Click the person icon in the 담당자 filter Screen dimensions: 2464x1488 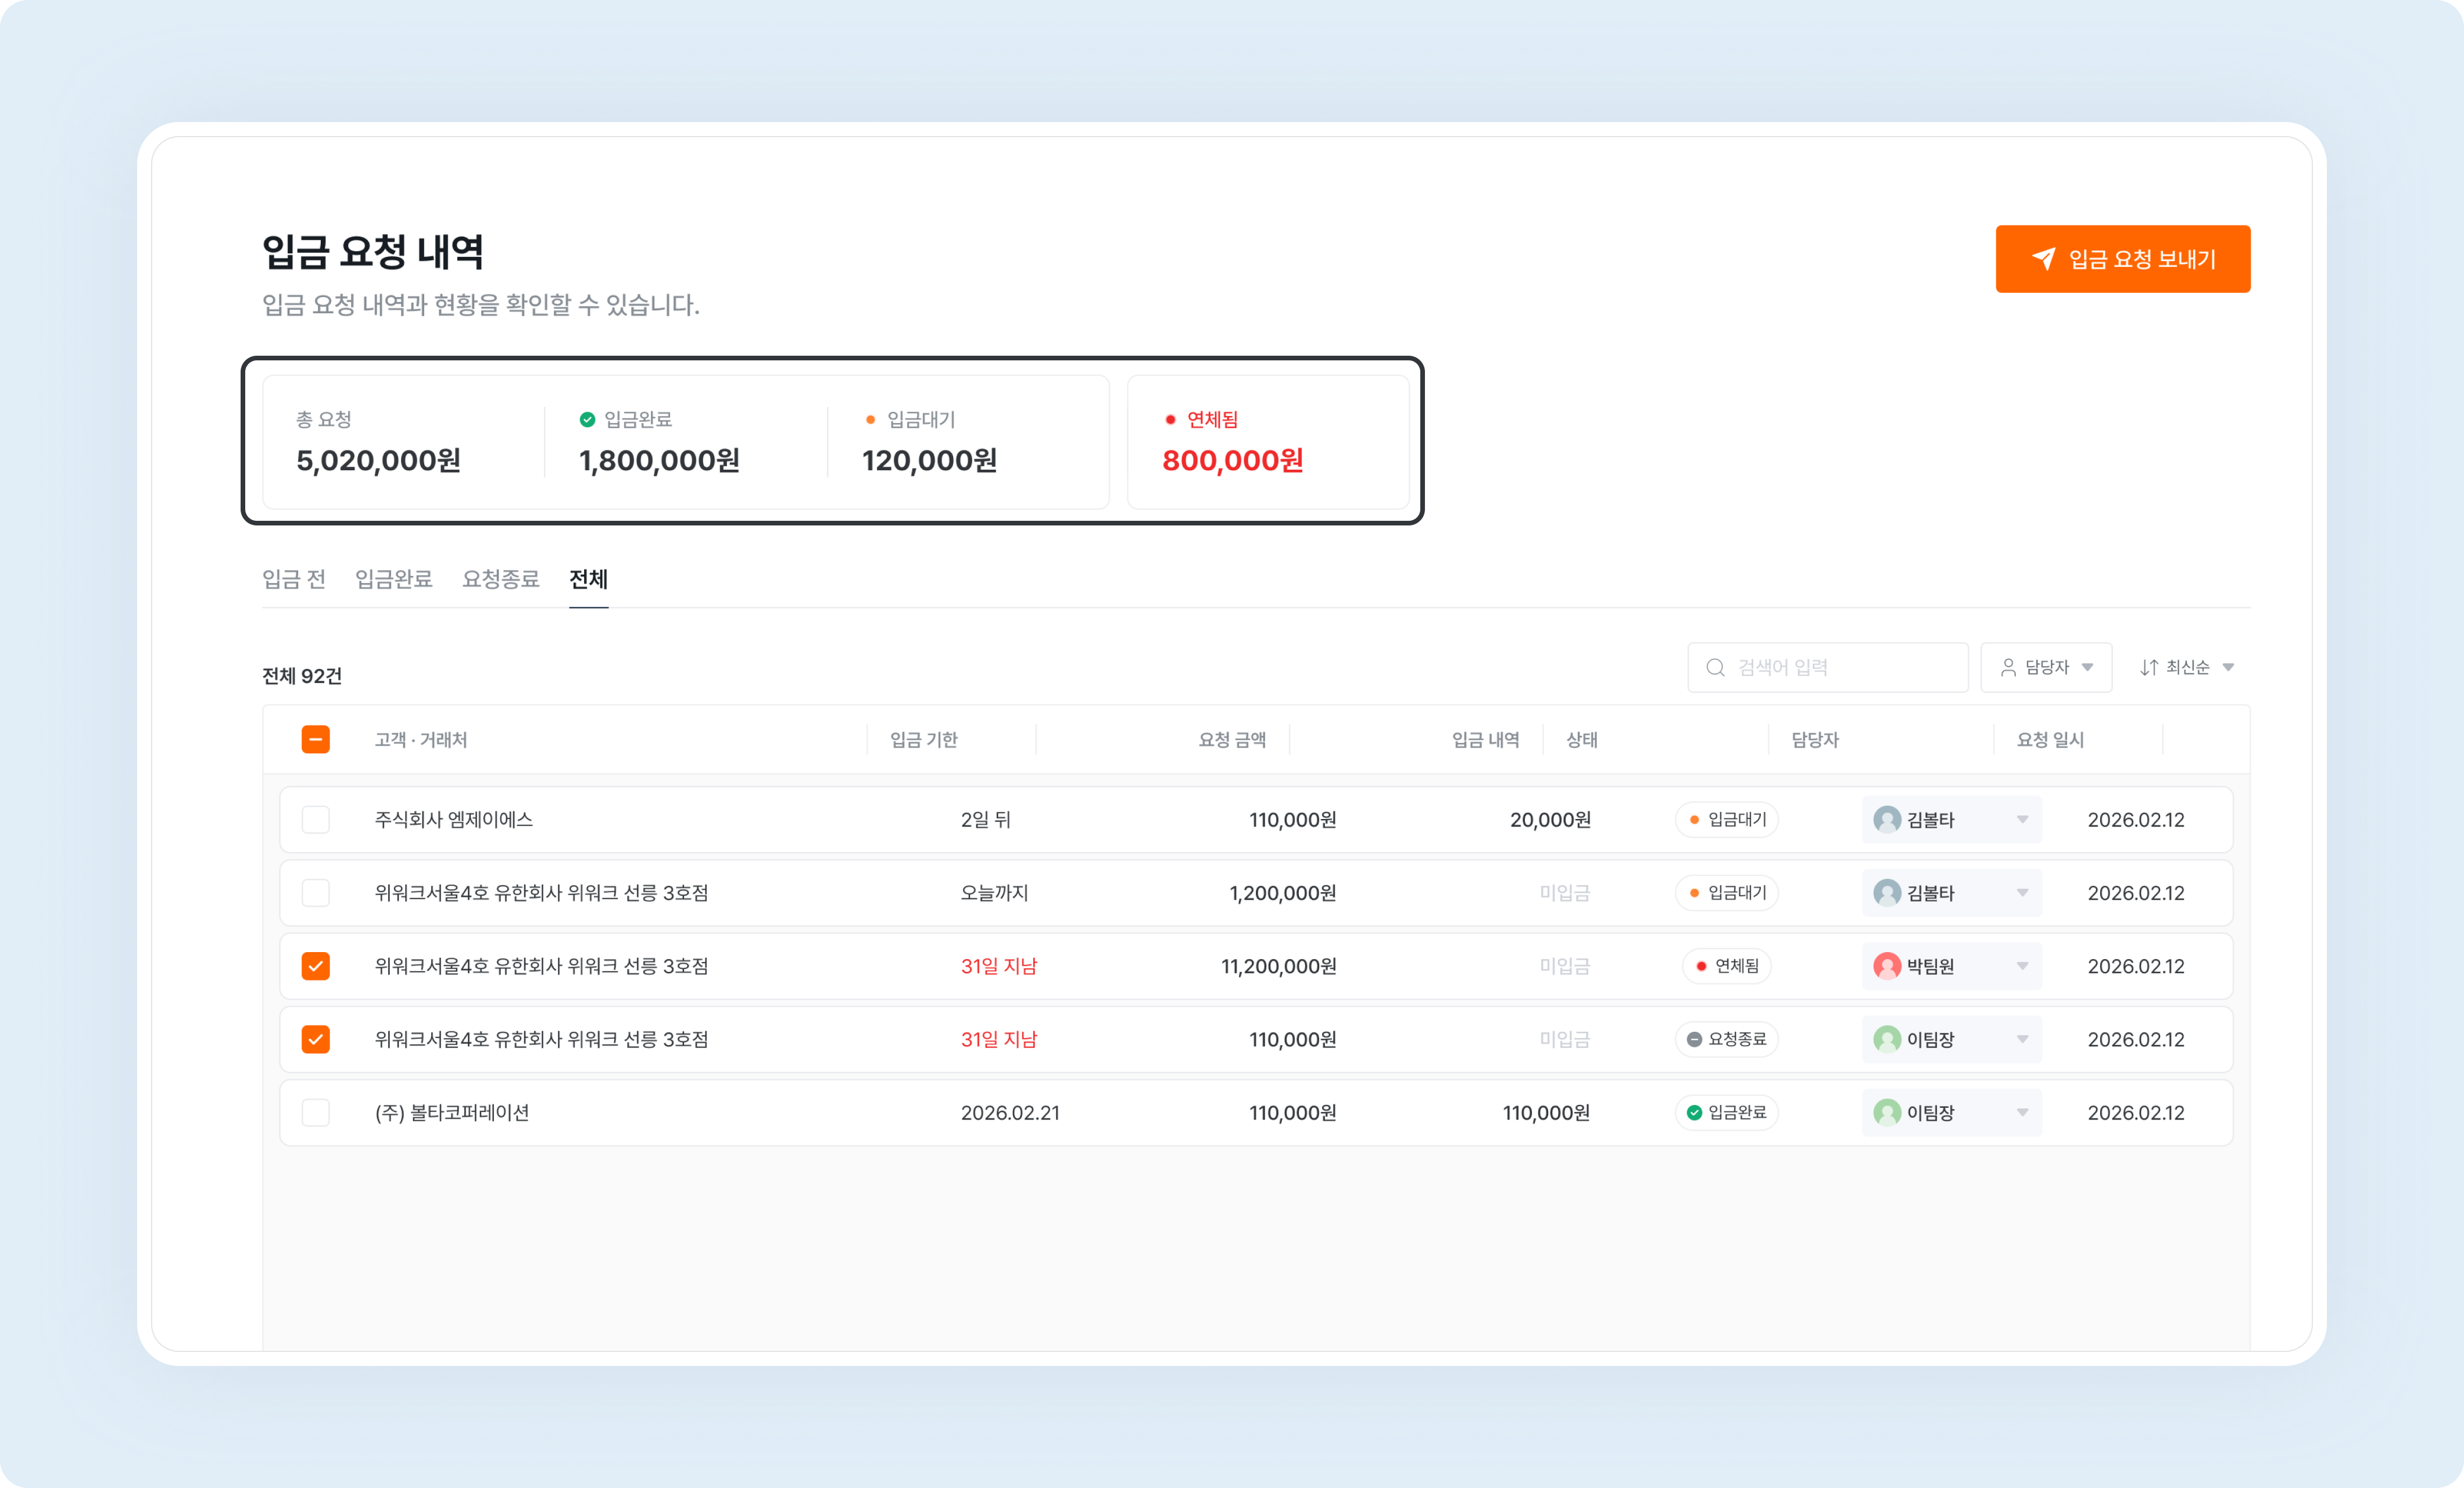click(2009, 667)
